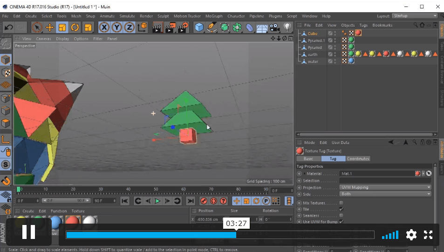Open the deformer Bend icon

[249, 27]
